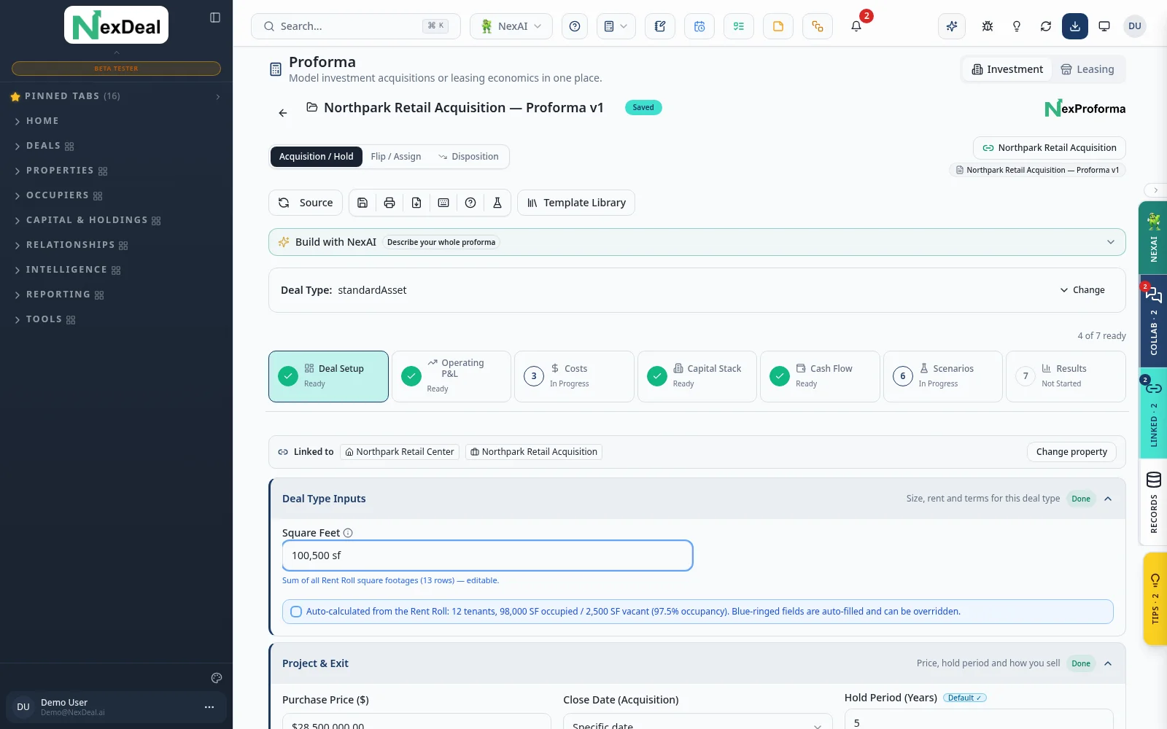Open the green checklist icon in top bar
1167x729 pixels.
tap(739, 26)
